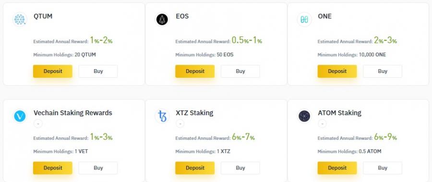Click the XTZ Tezos logo icon
Image resolution: width=432 pixels, height=182 pixels.
162,116
